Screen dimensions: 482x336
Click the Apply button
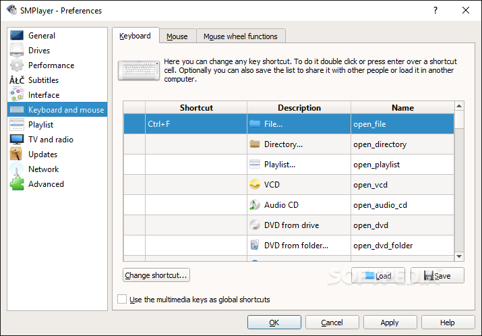(x=390, y=322)
